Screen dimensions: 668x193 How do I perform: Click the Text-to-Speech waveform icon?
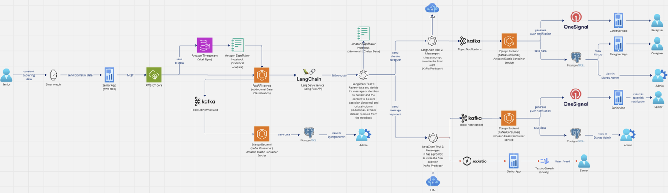[x=544, y=161]
